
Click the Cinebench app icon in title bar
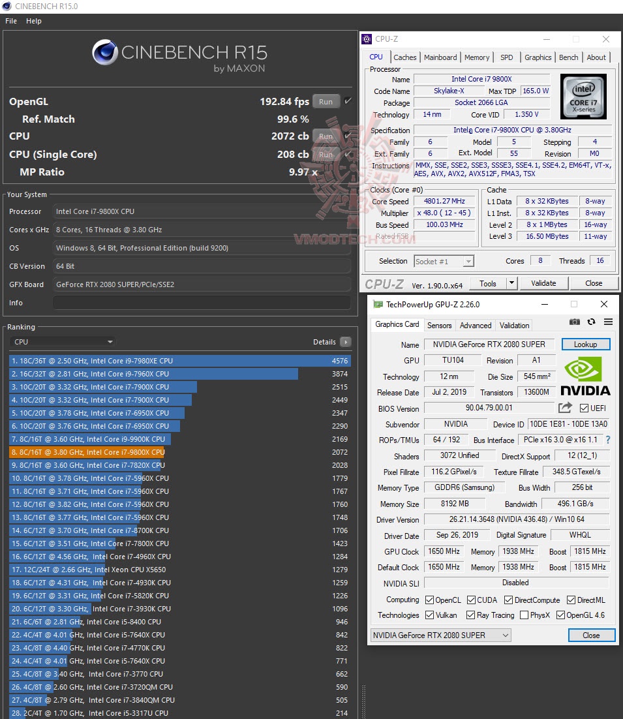[x=7, y=7]
